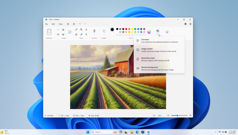Screen dimensions: 238x135
Task: Click the zoom slider handle
Action: 177,115
